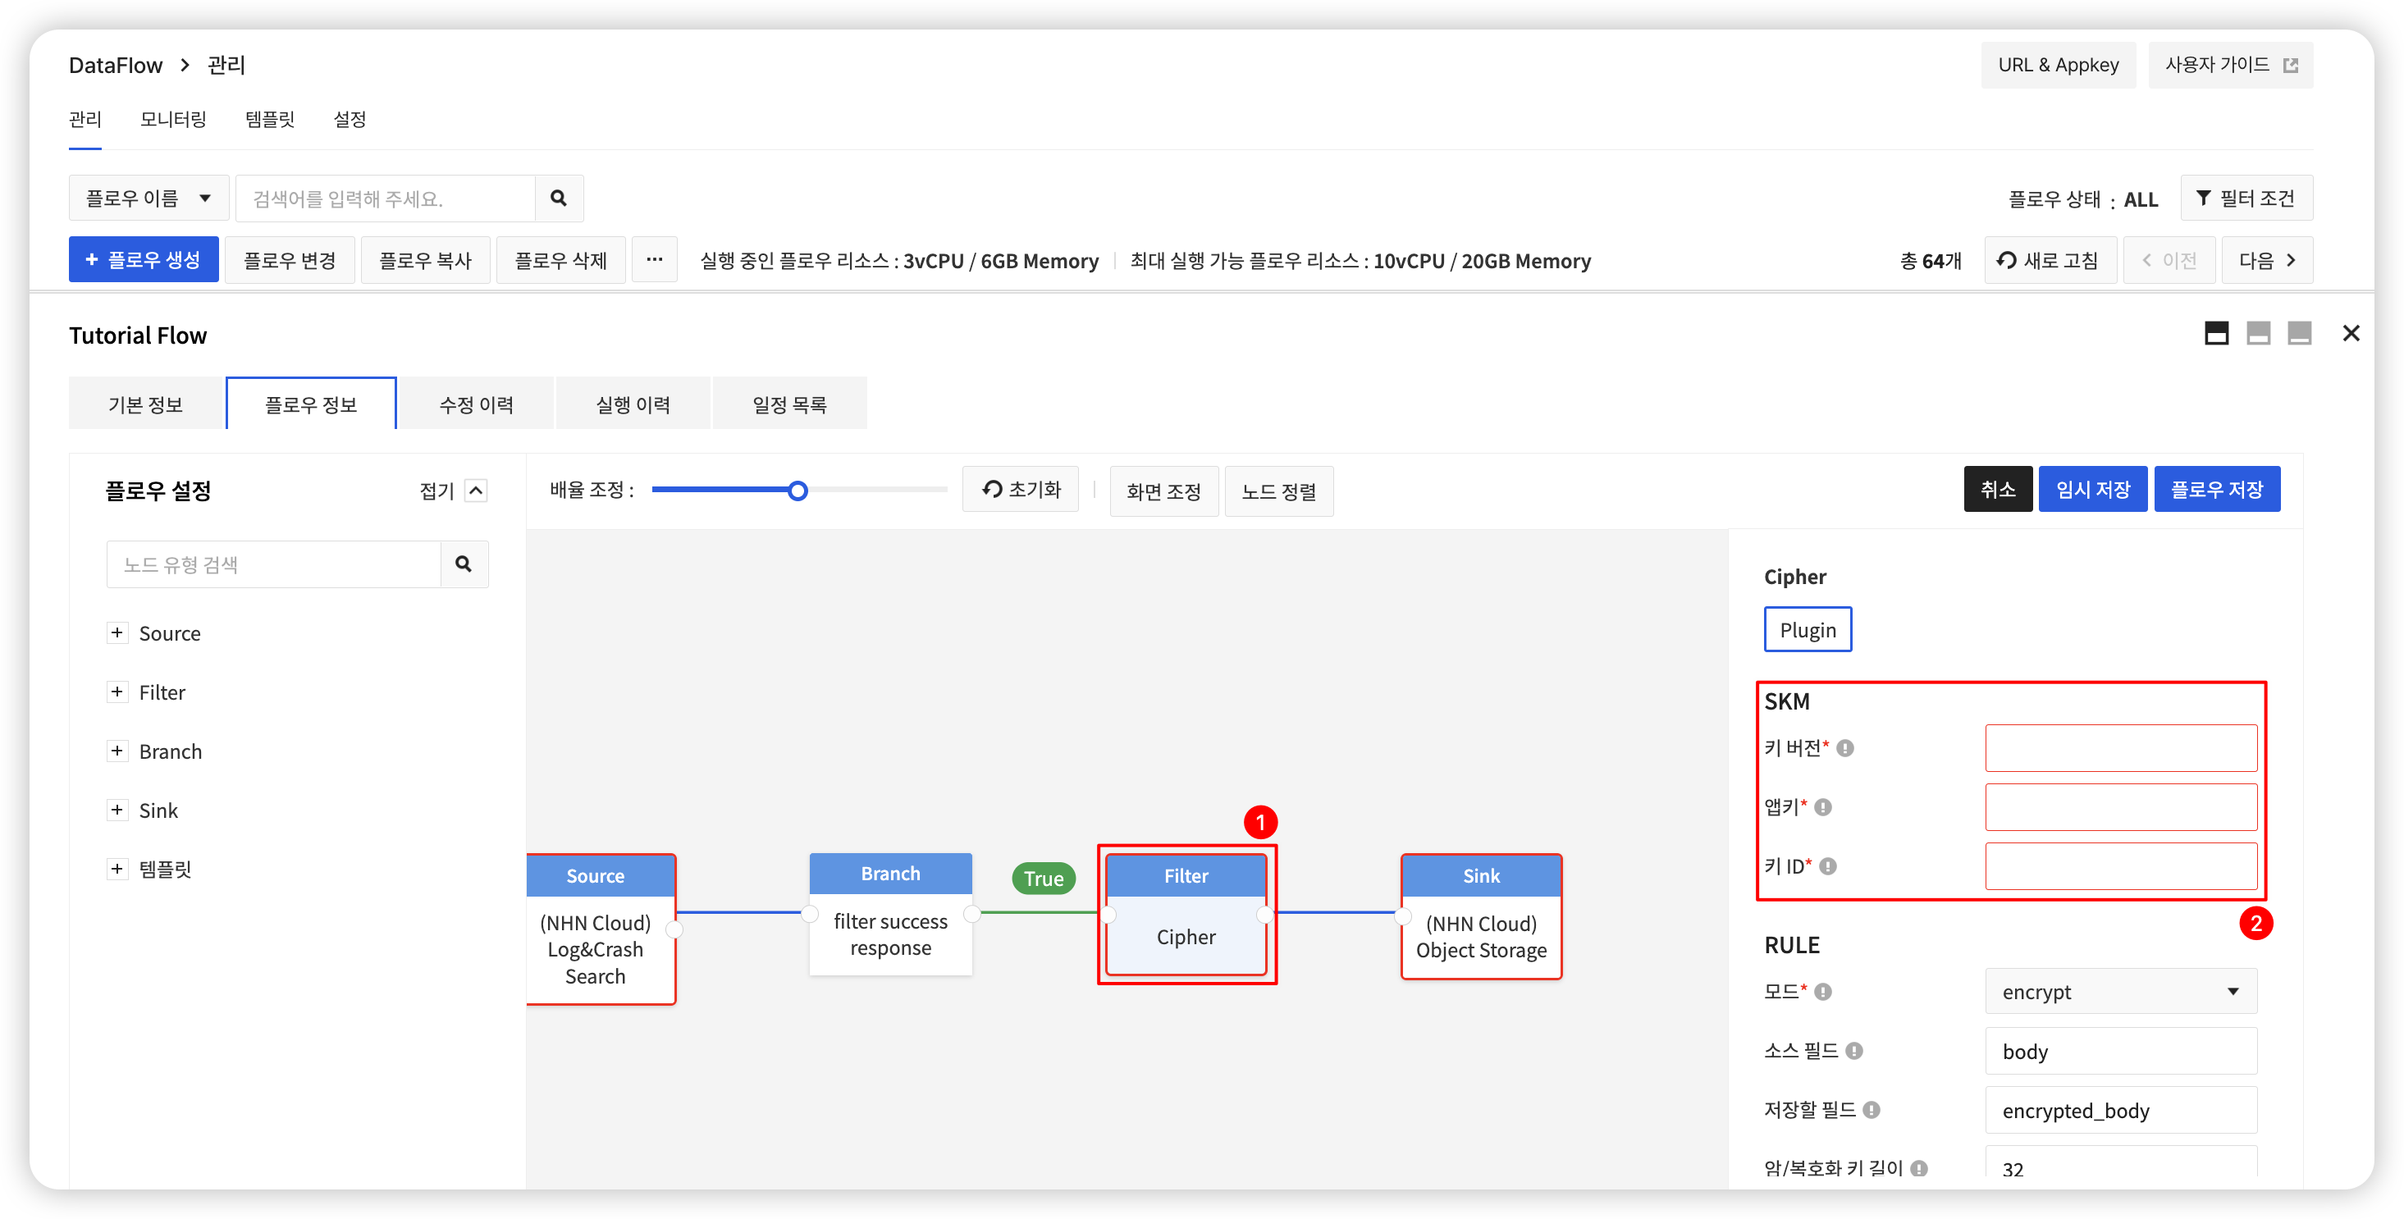Screen dimensions: 2404x1219
Task: Open the more actions ellipsis button
Action: (654, 259)
